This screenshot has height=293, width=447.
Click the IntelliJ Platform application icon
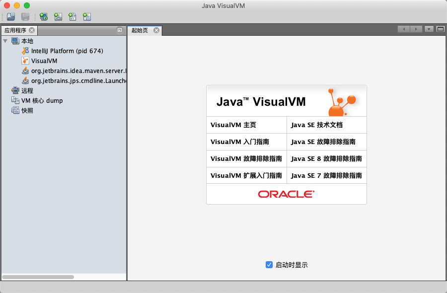[x=25, y=51]
